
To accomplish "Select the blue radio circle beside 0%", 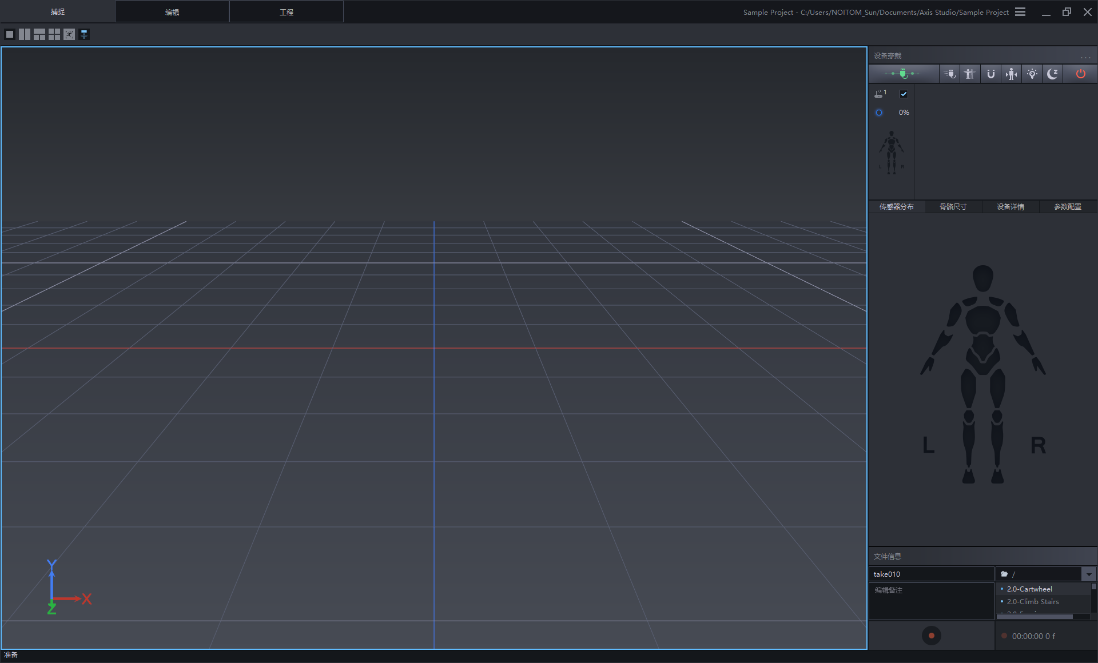I will click(x=879, y=113).
